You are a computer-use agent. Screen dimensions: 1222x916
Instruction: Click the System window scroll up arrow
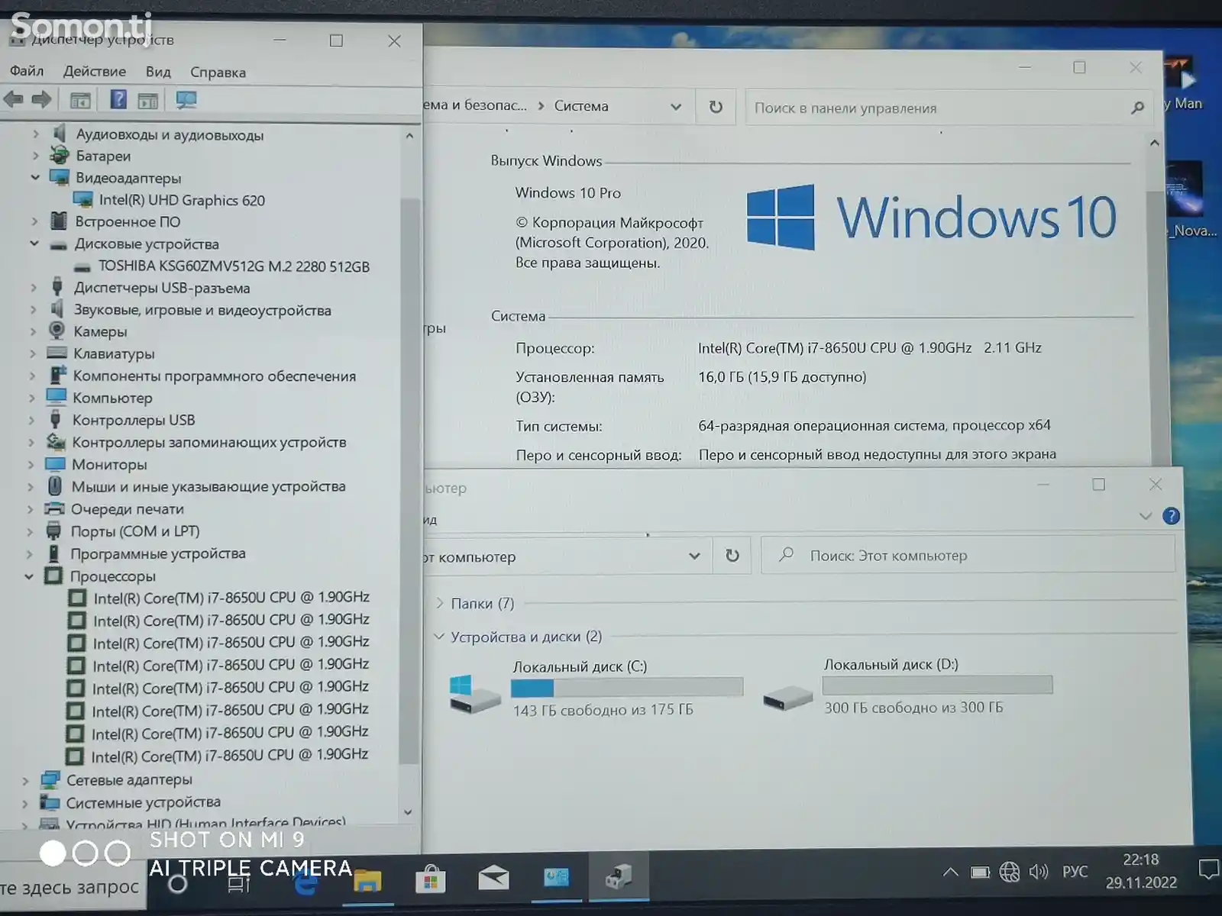[x=1154, y=143]
